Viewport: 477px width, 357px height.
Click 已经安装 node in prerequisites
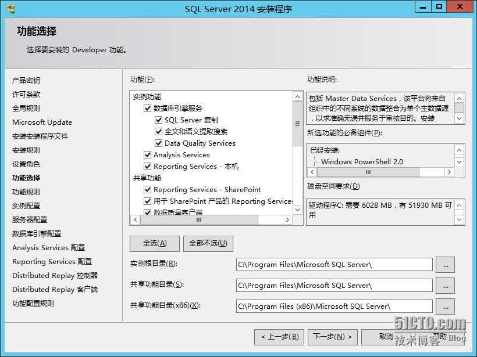pyautogui.click(x=325, y=150)
